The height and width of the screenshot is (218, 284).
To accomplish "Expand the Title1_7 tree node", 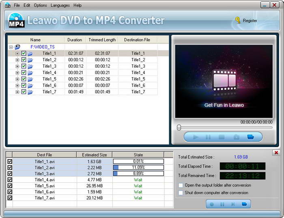I will [17, 92].
